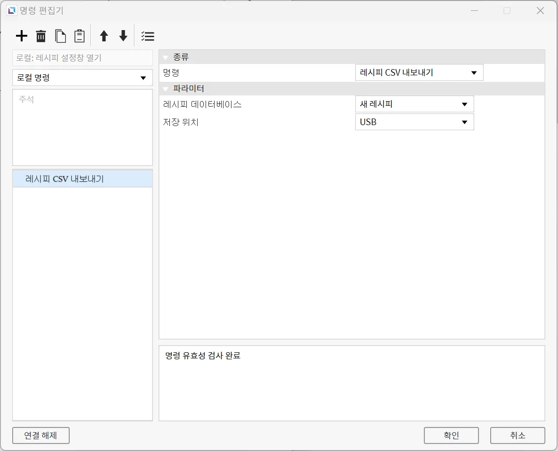Image resolution: width=558 pixels, height=451 pixels.
Task: Click the copy command icon
Action: (x=60, y=36)
